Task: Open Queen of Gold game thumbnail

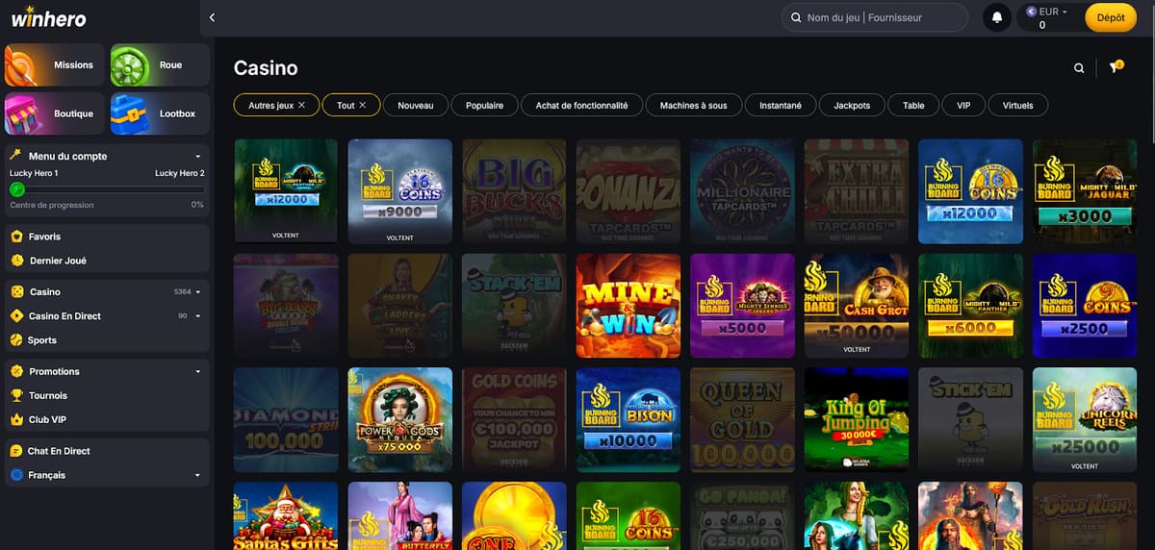Action: 742,418
